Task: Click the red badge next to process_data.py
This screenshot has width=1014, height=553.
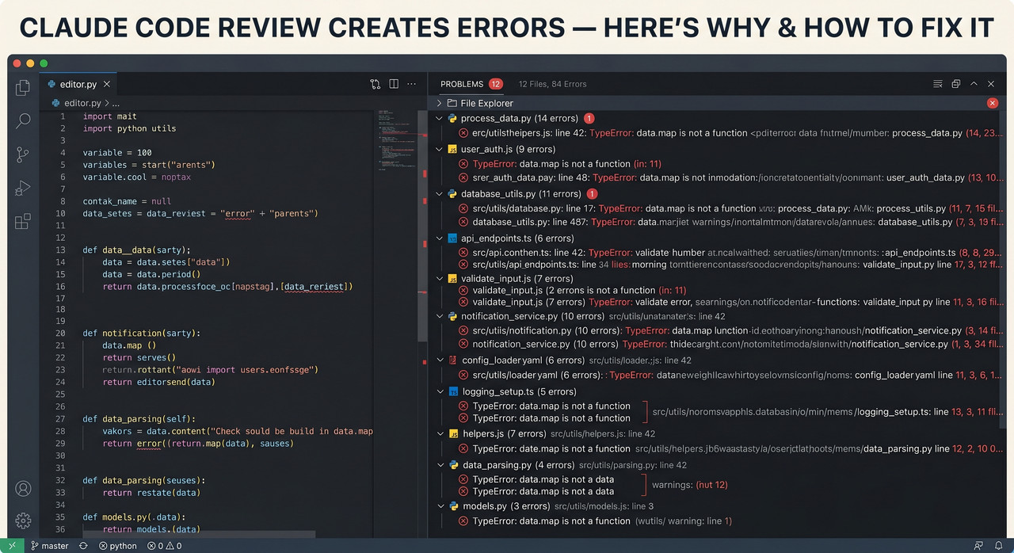Action: point(589,118)
